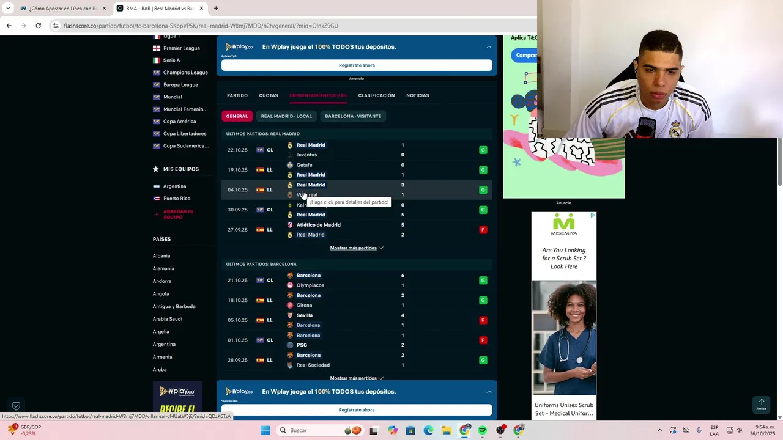
Task: Open File Explorer from the taskbar
Action: [446, 430]
